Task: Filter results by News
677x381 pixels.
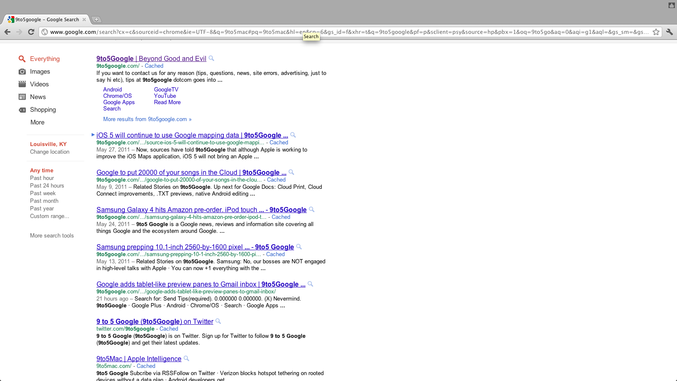Action: click(x=38, y=97)
